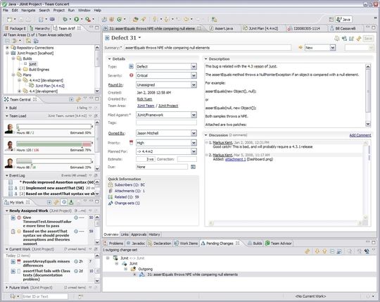The width and height of the screenshot is (380, 302).
Task: Open the Due date calendar picker icon
Action: click(x=193, y=167)
